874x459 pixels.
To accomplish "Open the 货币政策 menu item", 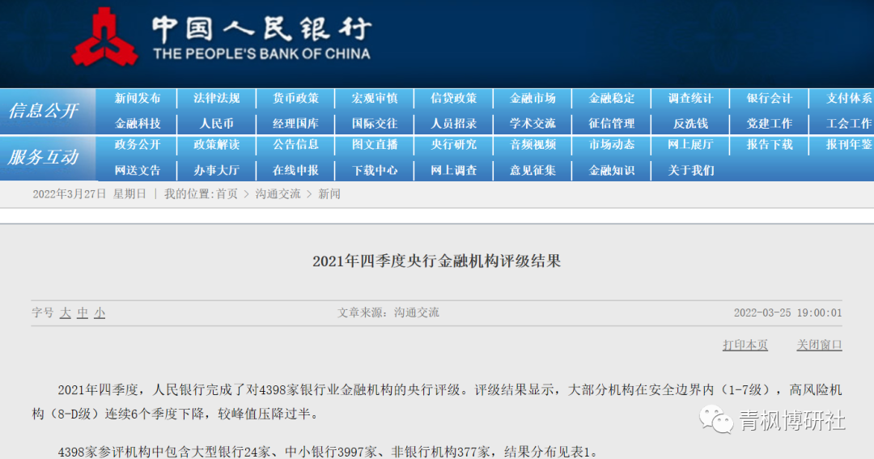I will (x=295, y=98).
